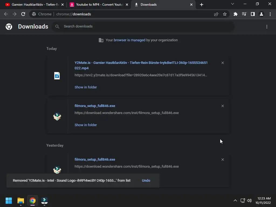The width and height of the screenshot is (276, 207).
Task: Click the 'Today' section heading
Action: coord(51,49)
